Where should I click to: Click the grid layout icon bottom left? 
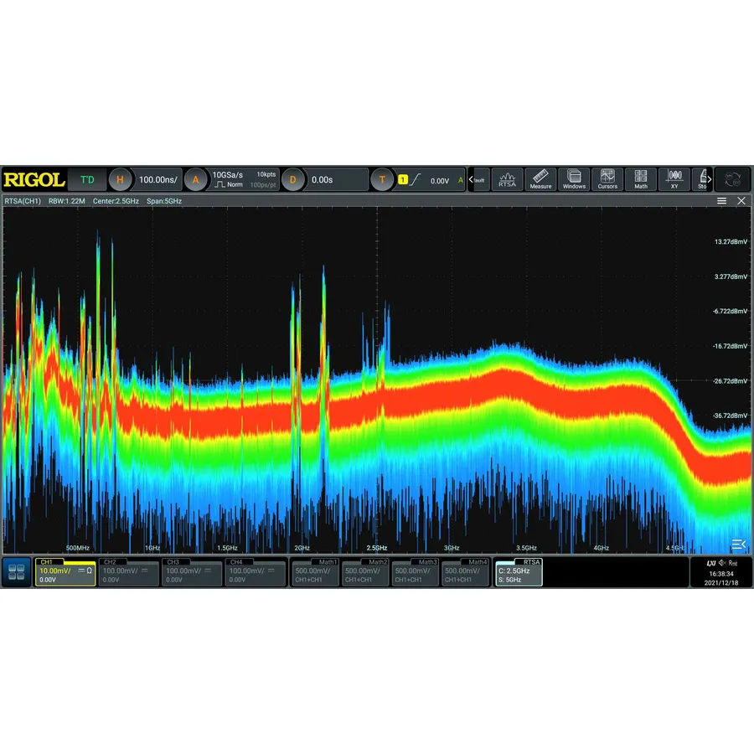[x=15, y=571]
